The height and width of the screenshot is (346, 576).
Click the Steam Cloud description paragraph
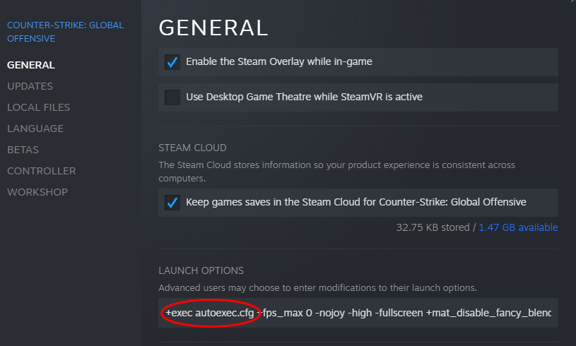point(336,171)
